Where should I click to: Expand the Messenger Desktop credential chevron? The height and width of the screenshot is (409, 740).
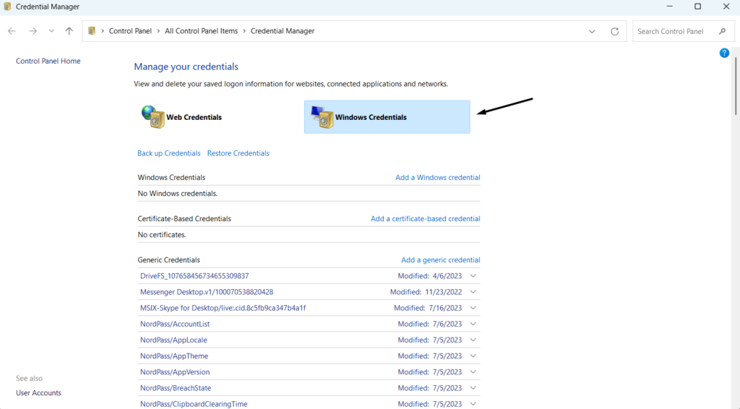coord(473,292)
